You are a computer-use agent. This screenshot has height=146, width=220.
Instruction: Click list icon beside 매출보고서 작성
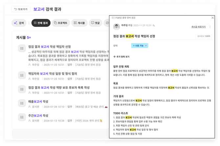tap(22, 103)
